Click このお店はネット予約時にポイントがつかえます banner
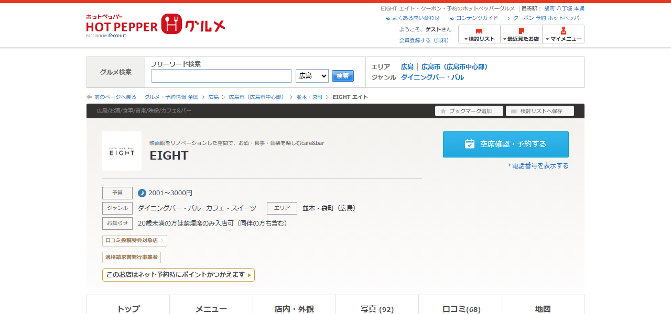This screenshot has width=671, height=314. (178, 275)
